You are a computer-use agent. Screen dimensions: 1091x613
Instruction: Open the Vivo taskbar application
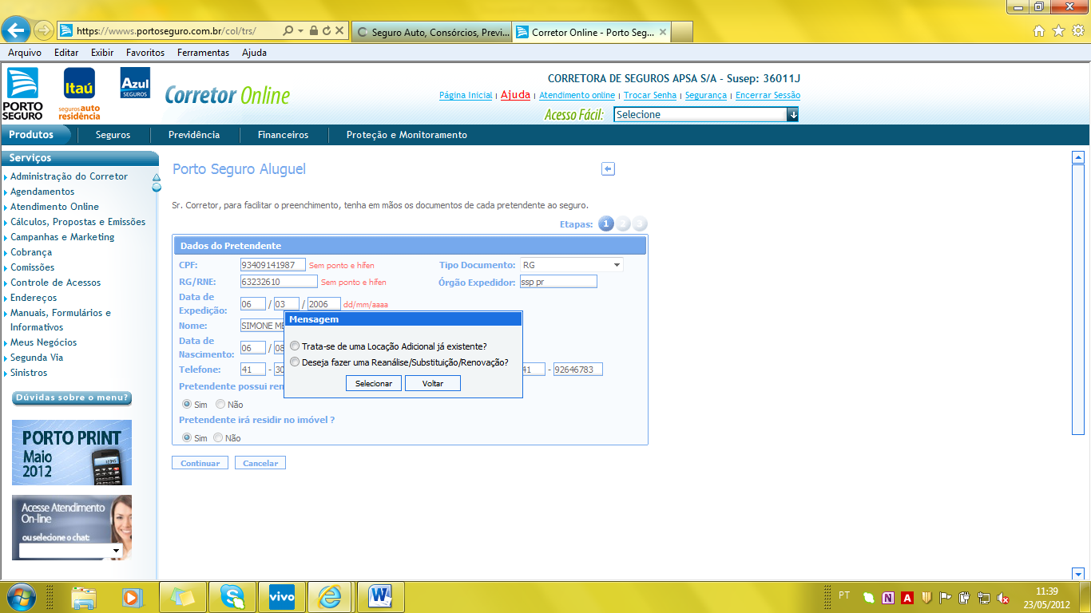tap(282, 597)
